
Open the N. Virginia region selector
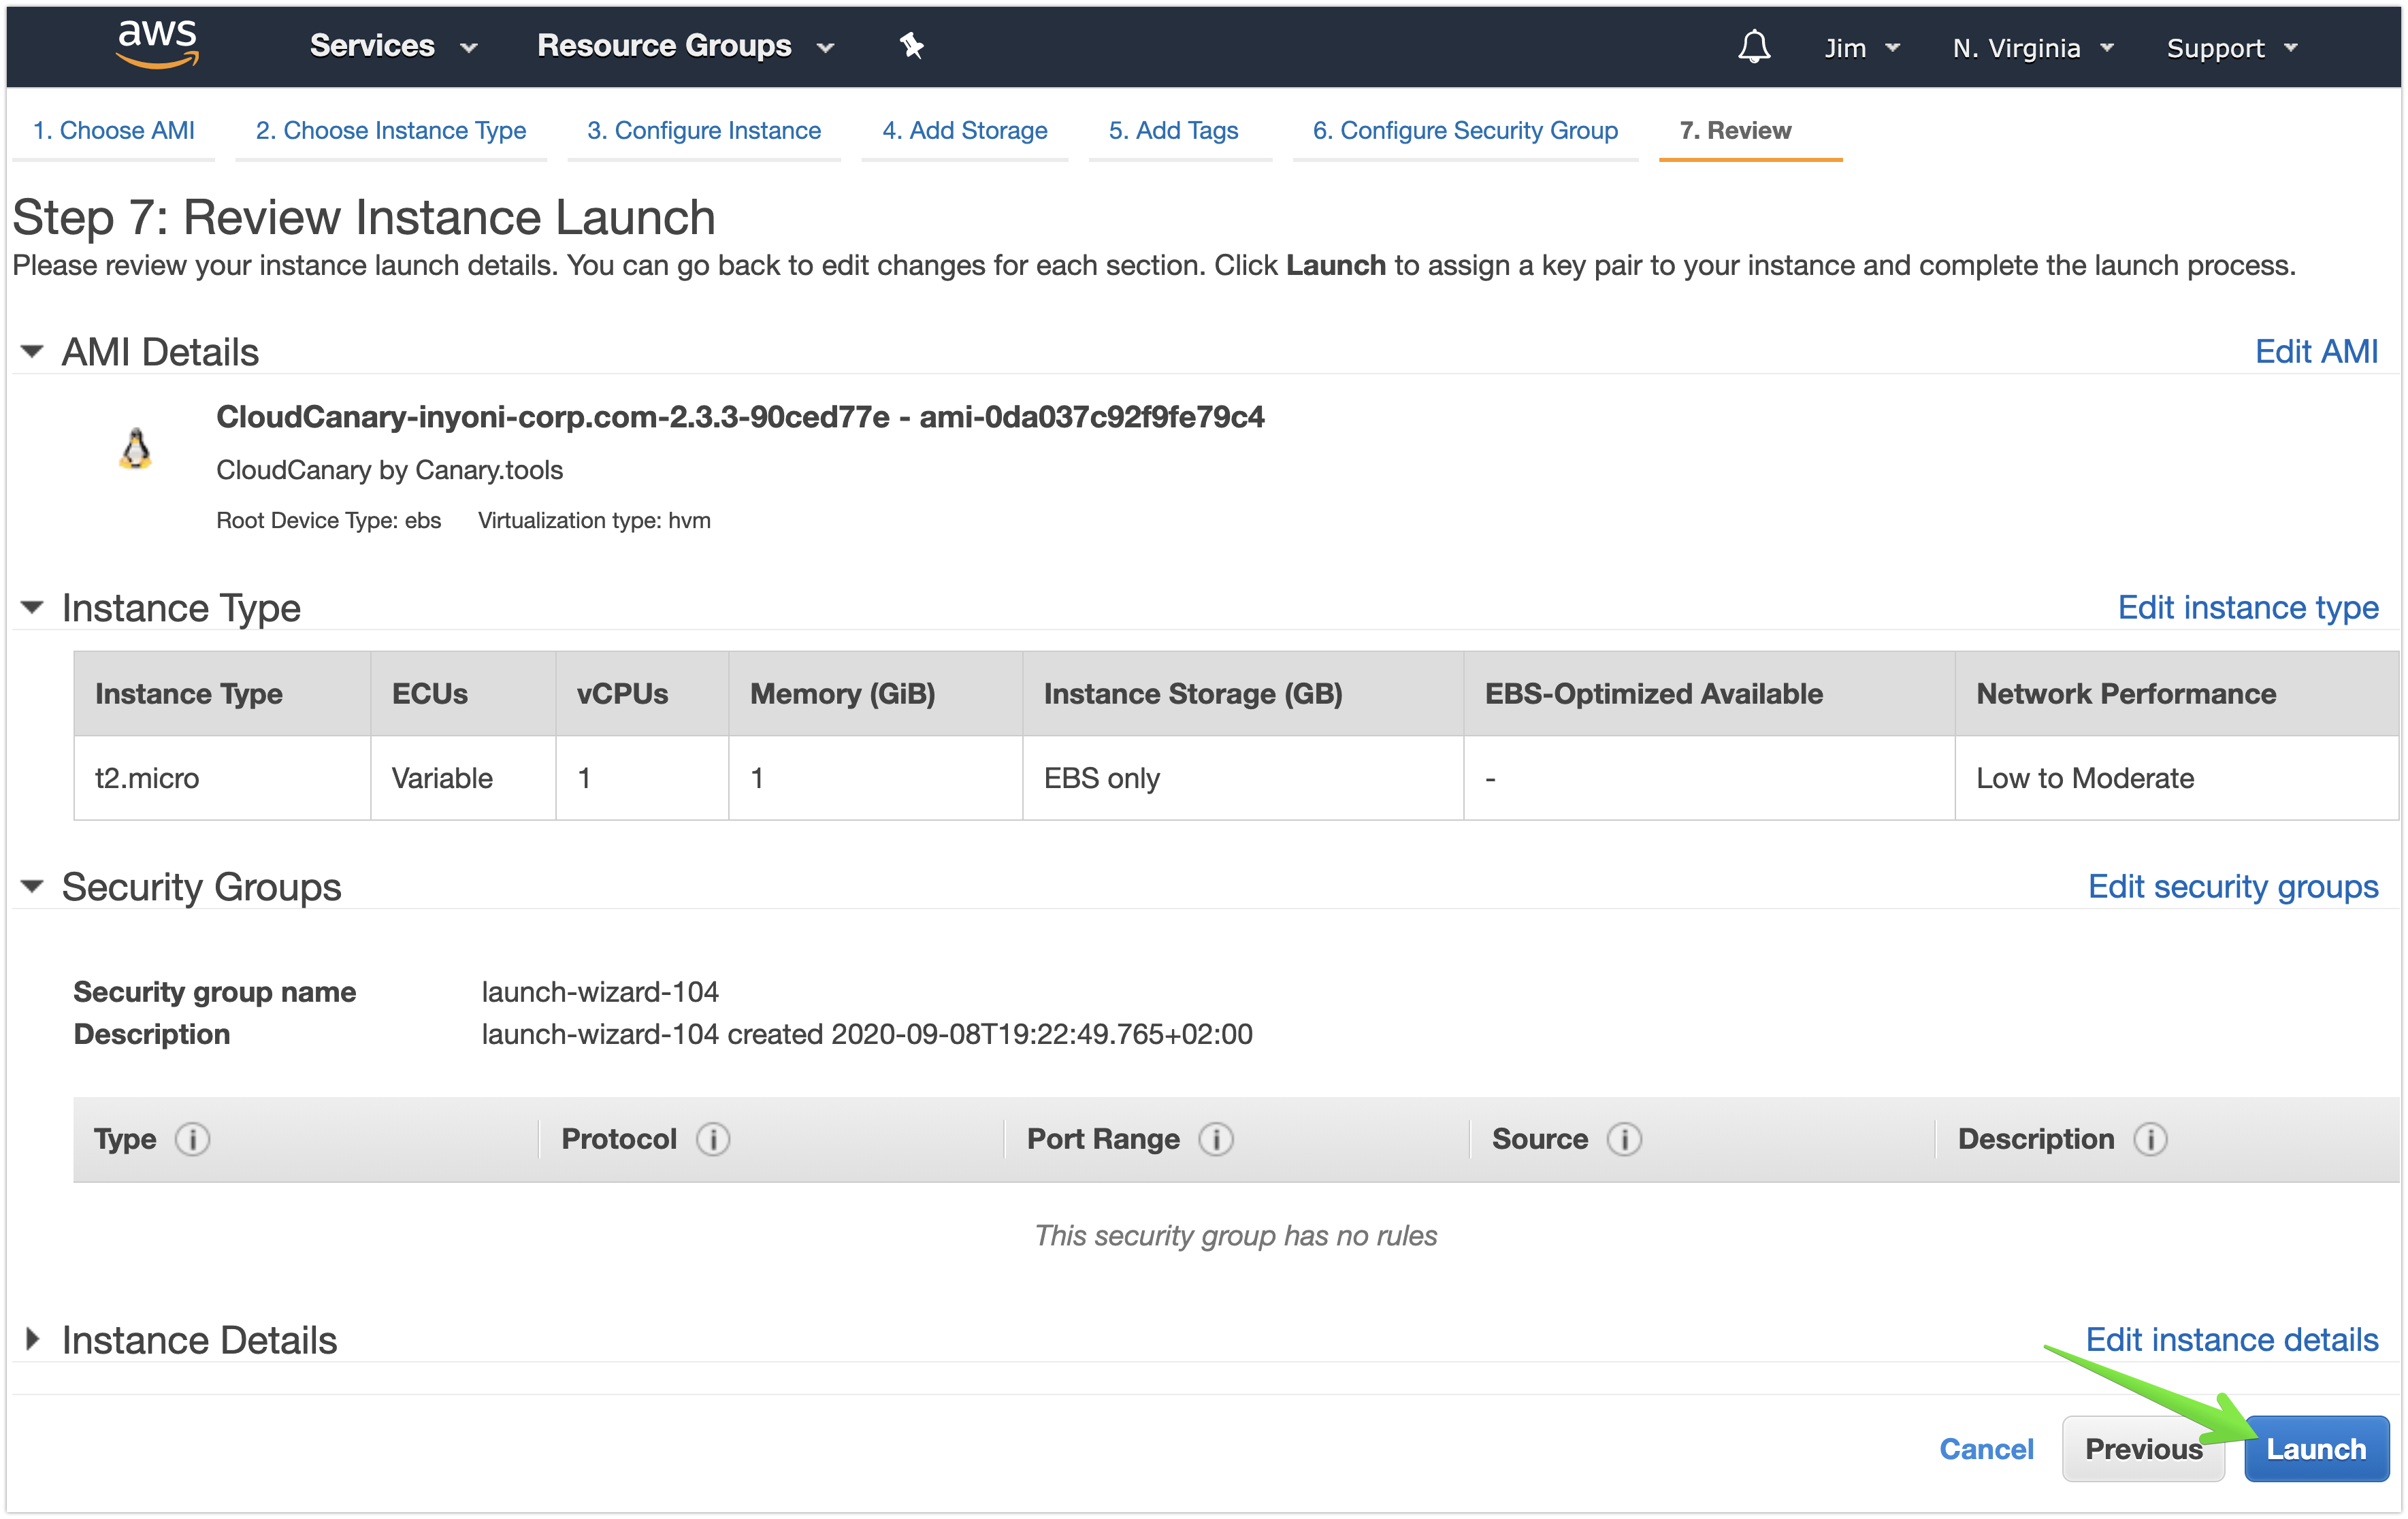(x=2033, y=48)
